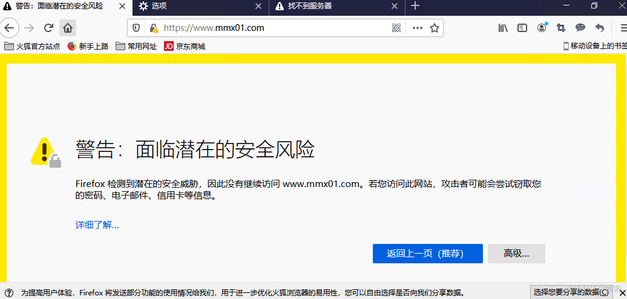Reload the current page
Screen dimensions: 627x299
coord(49,28)
